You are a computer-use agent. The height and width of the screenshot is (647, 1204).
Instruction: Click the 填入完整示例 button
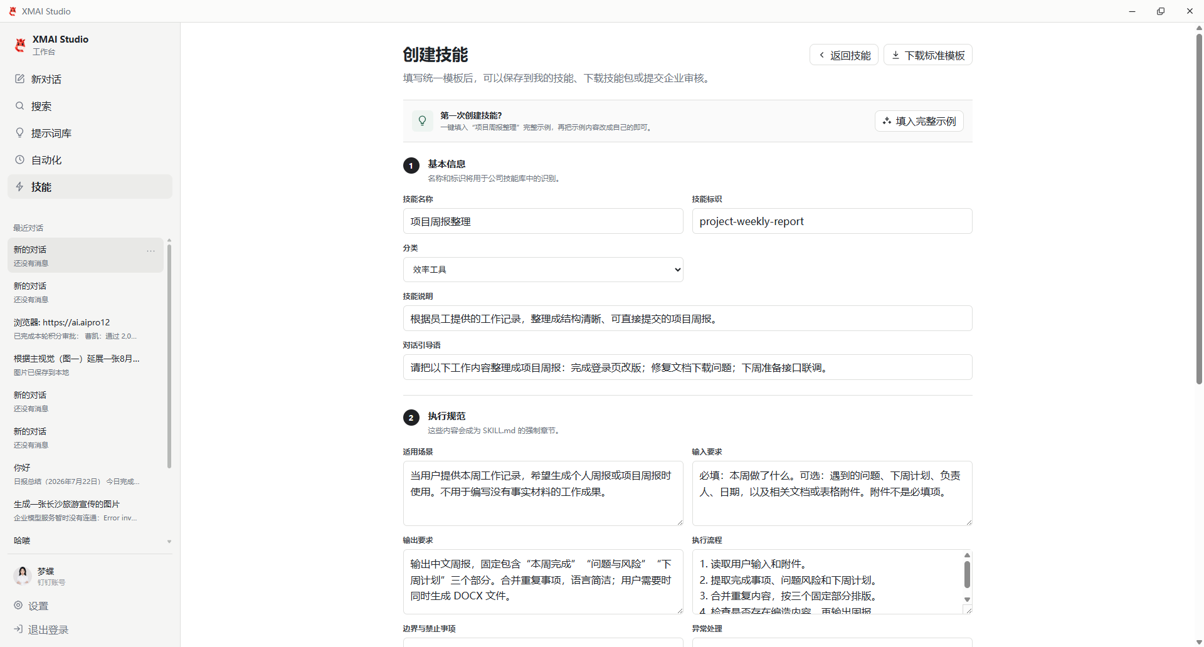[x=919, y=121]
